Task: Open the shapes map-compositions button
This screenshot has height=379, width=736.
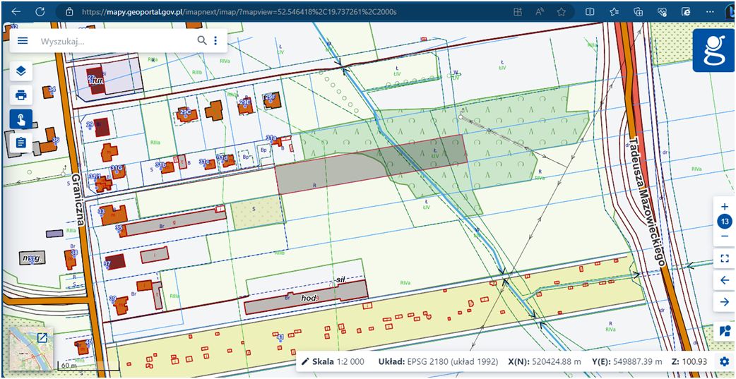Action: (x=724, y=331)
